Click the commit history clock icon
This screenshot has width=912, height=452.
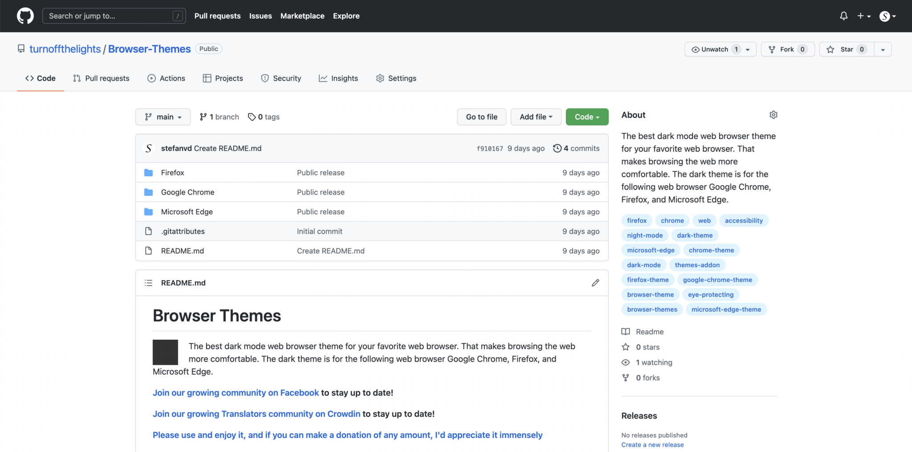click(x=557, y=148)
